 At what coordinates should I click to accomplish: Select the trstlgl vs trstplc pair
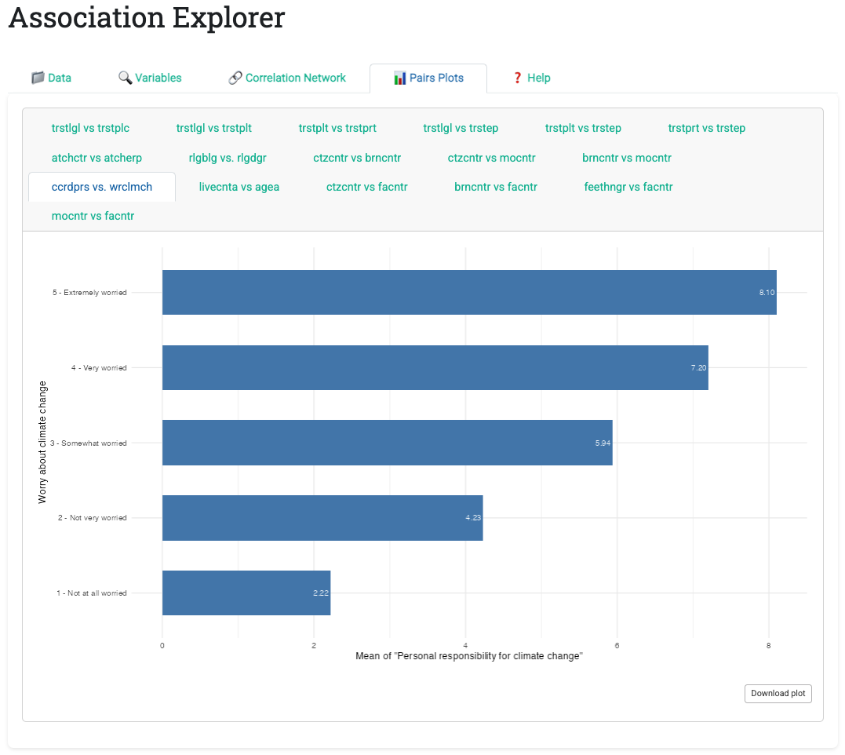coord(90,128)
